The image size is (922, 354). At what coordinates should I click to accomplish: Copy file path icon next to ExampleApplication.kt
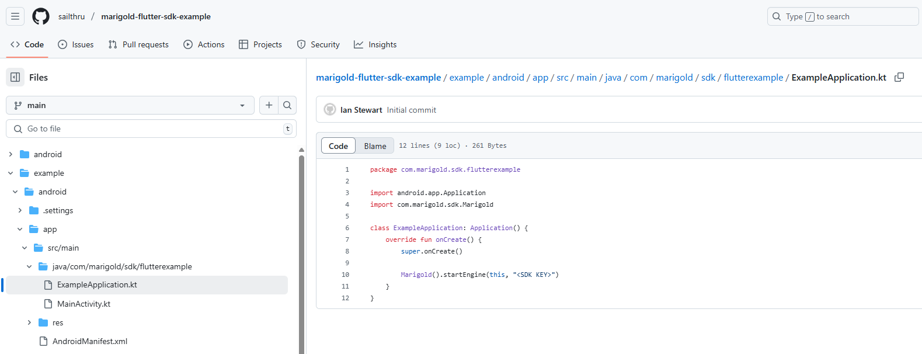click(x=899, y=77)
